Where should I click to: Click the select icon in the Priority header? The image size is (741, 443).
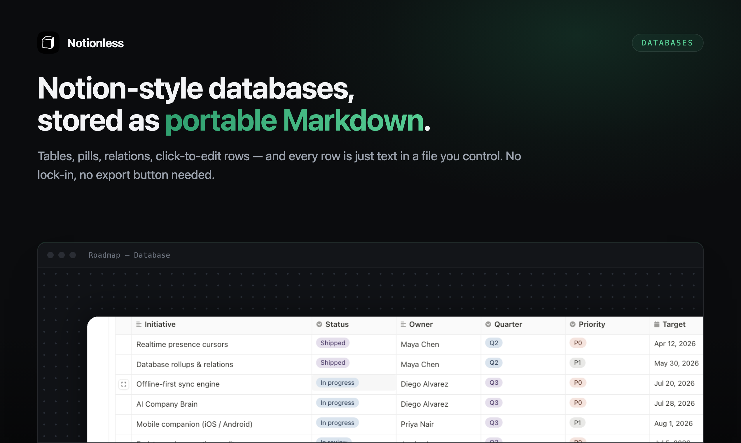pos(572,324)
